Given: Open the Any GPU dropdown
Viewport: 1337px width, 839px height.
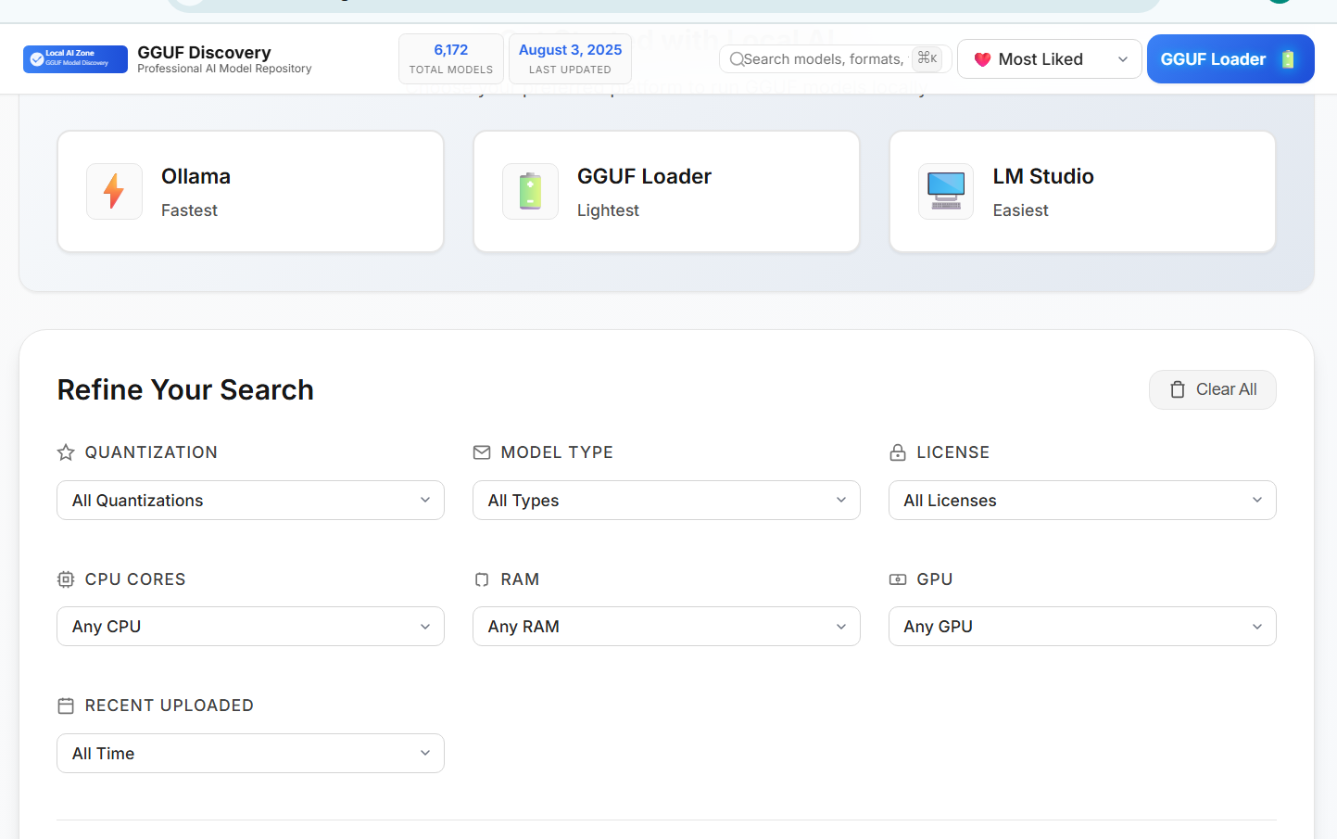Looking at the screenshot, I should tap(1082, 627).
